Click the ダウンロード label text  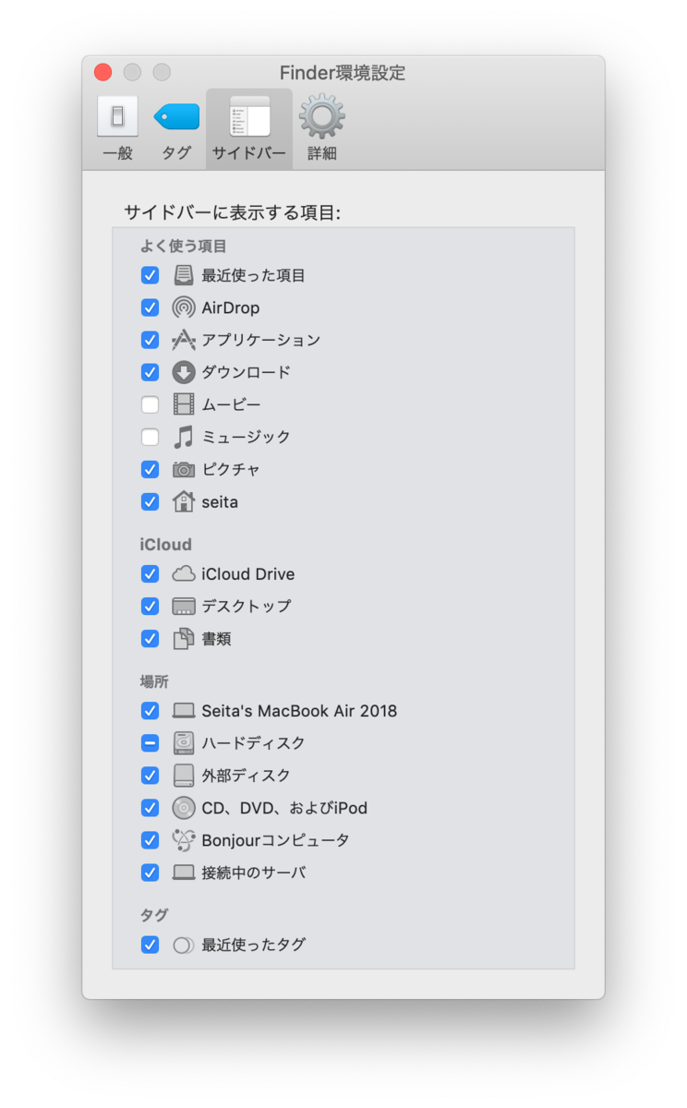point(246,372)
